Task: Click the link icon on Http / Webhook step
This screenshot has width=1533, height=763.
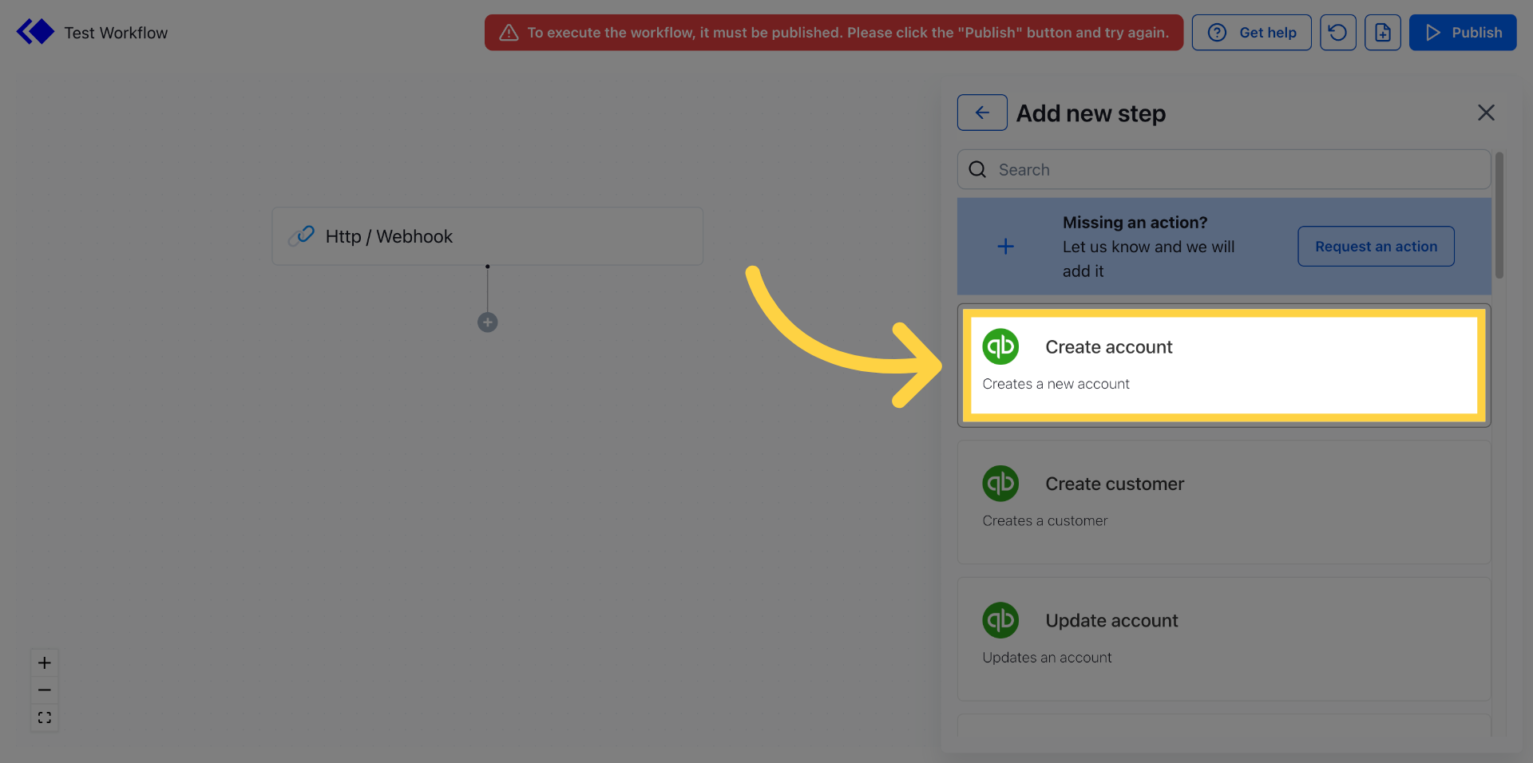Action: (x=303, y=235)
